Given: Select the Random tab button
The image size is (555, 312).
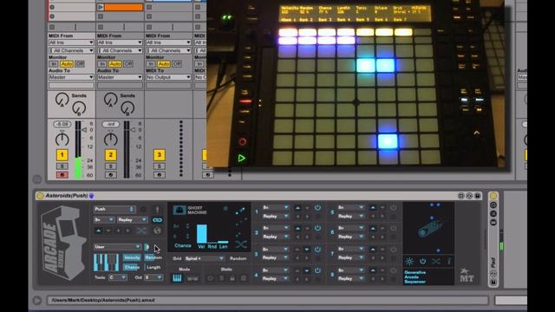Looking at the screenshot, I should pyautogui.click(x=153, y=258).
